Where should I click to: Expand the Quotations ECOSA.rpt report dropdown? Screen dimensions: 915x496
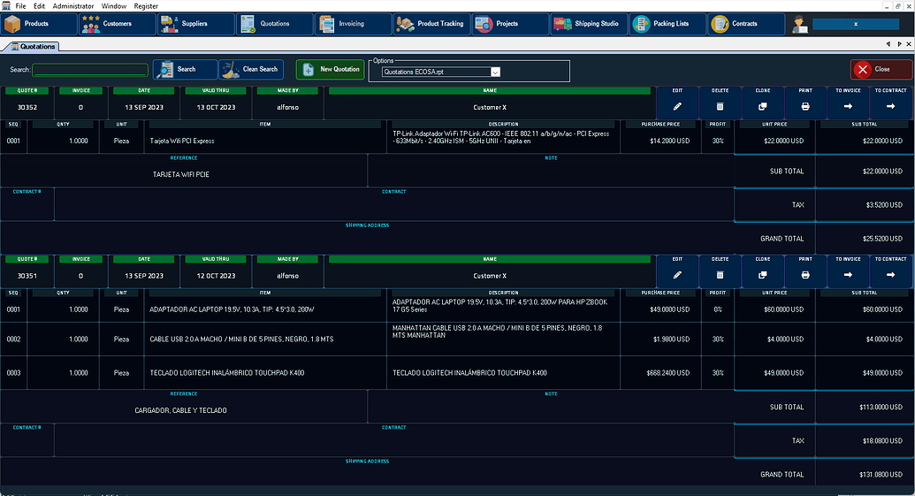pyautogui.click(x=495, y=72)
